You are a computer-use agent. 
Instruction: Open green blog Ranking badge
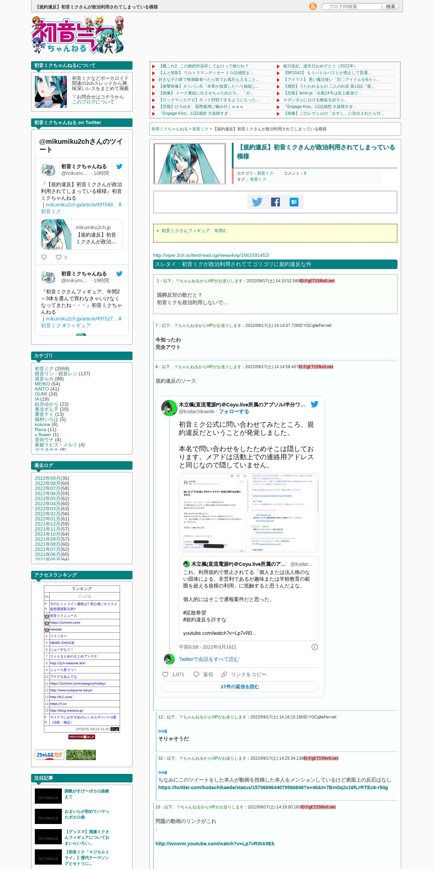point(81,755)
